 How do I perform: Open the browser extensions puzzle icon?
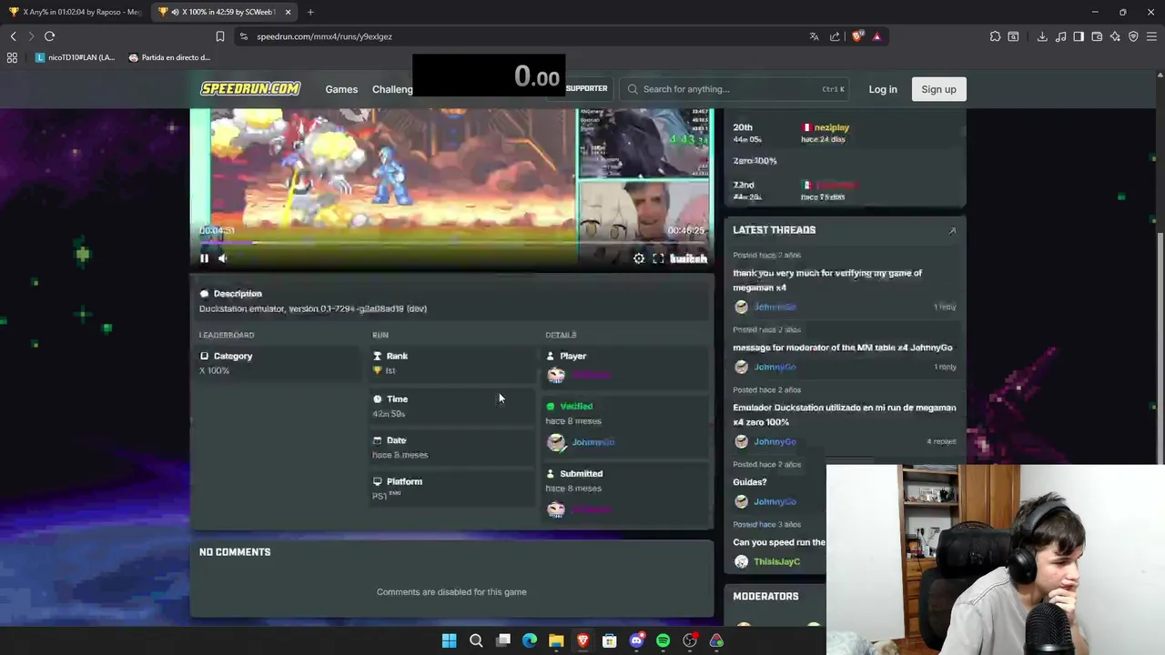(995, 36)
